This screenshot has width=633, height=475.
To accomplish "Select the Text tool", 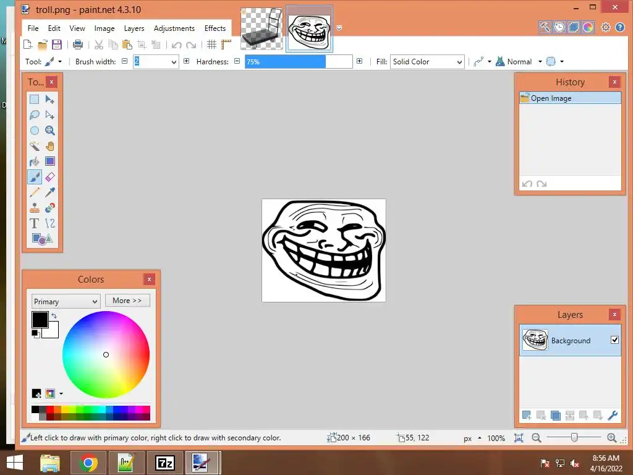I will point(35,223).
